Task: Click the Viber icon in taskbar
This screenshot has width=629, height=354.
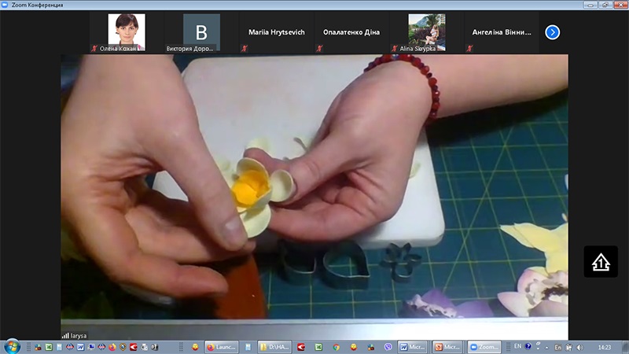Action: (x=388, y=346)
